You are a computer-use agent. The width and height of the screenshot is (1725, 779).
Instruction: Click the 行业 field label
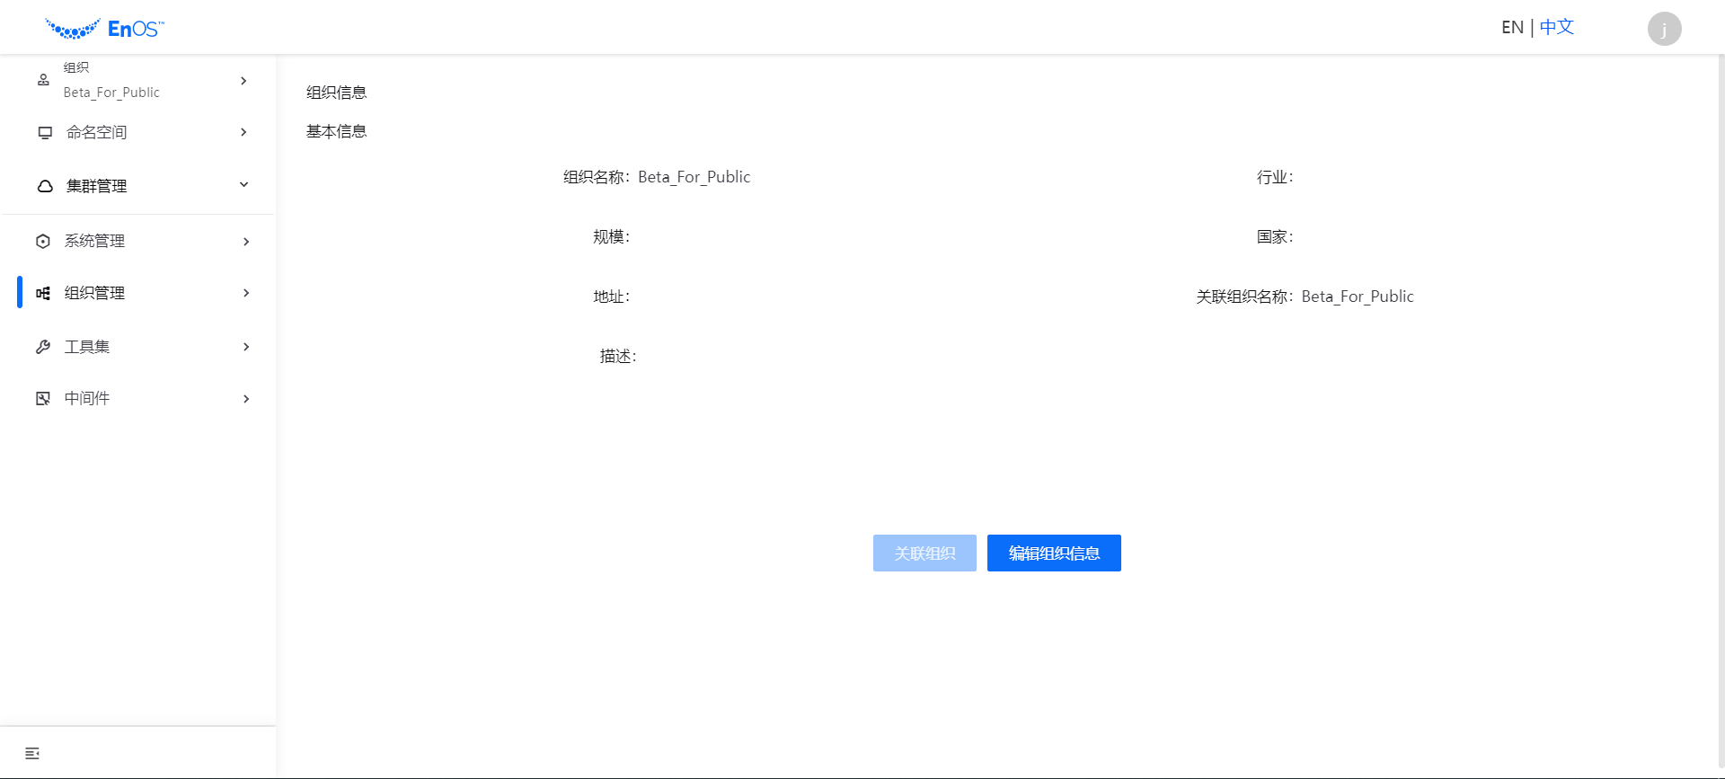(x=1275, y=177)
